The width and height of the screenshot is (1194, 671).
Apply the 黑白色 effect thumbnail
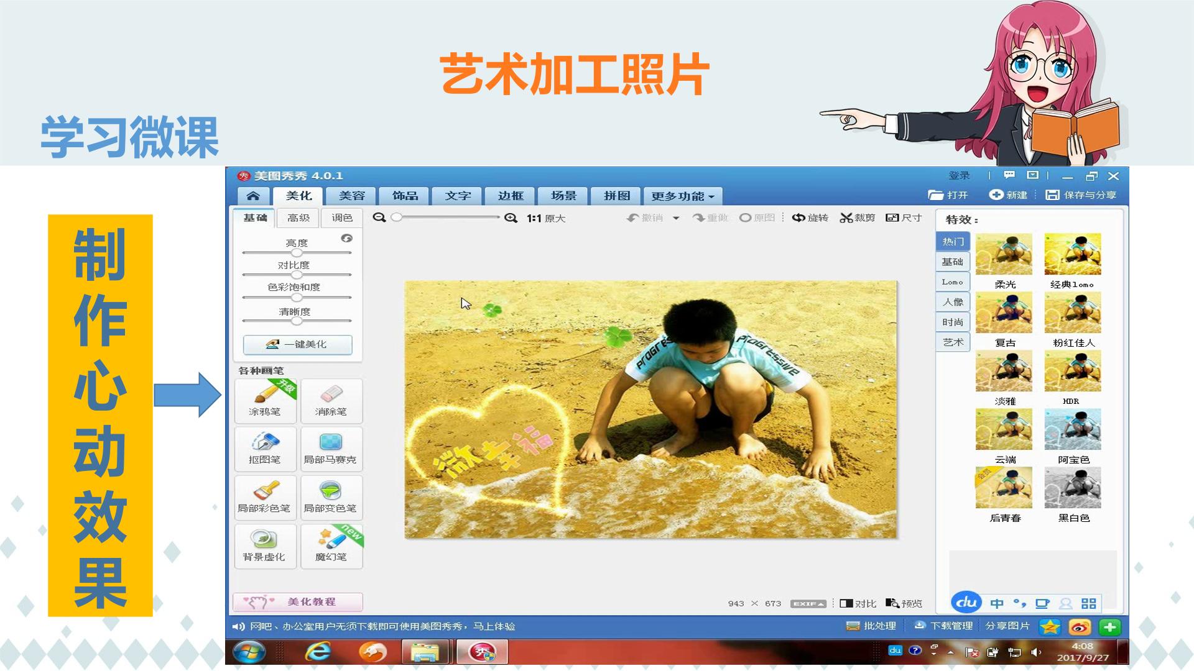[x=1073, y=488]
